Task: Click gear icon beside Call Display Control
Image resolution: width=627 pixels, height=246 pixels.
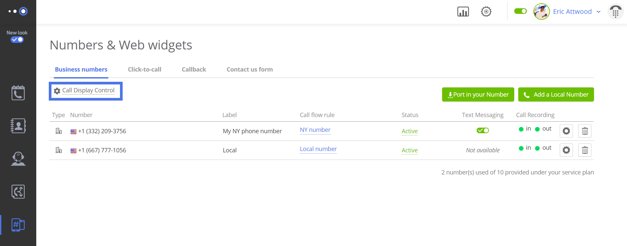Action: click(x=57, y=91)
